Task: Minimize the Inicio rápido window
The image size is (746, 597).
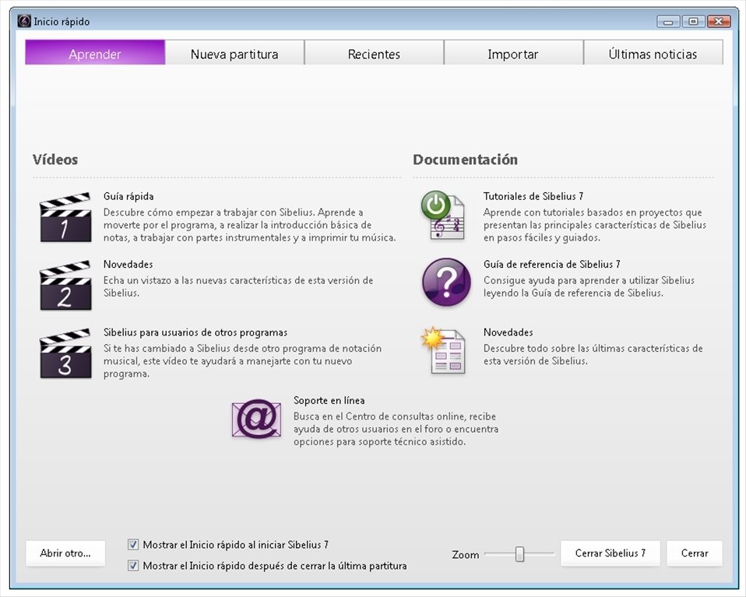Action: (668, 22)
